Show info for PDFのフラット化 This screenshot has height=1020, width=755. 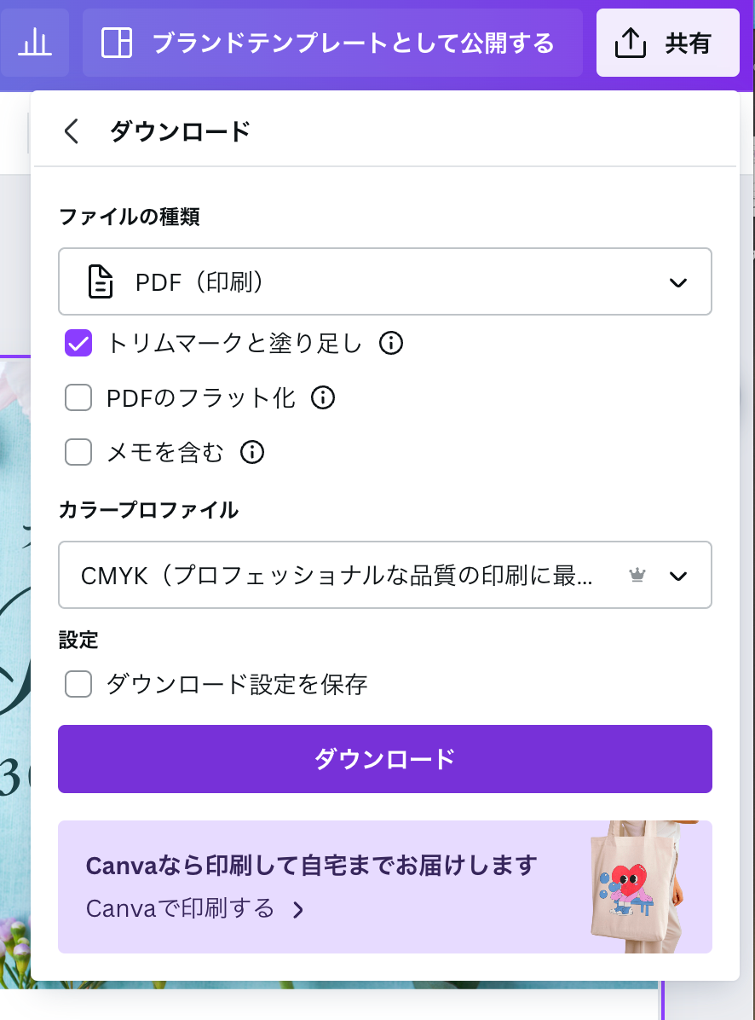pyautogui.click(x=323, y=397)
